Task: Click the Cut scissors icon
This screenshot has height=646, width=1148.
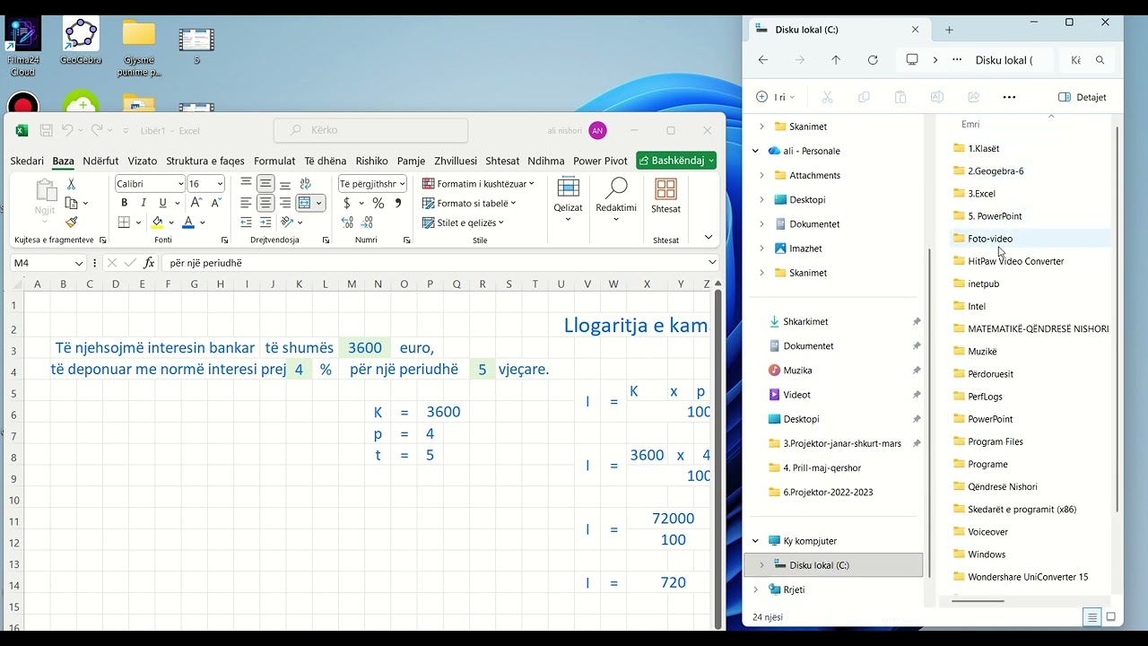Action: click(x=72, y=184)
